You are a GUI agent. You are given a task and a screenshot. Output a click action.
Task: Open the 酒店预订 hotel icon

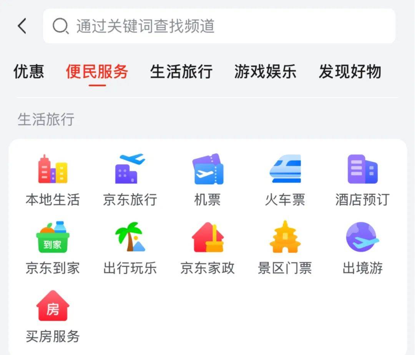pos(363,169)
